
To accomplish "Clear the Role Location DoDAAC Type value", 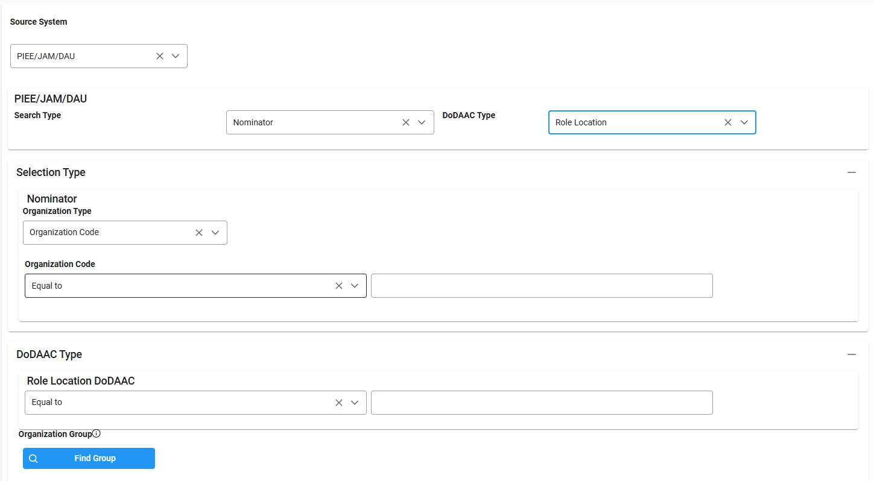I will click(x=728, y=122).
